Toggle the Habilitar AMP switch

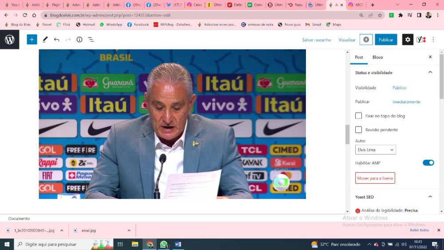(x=428, y=163)
